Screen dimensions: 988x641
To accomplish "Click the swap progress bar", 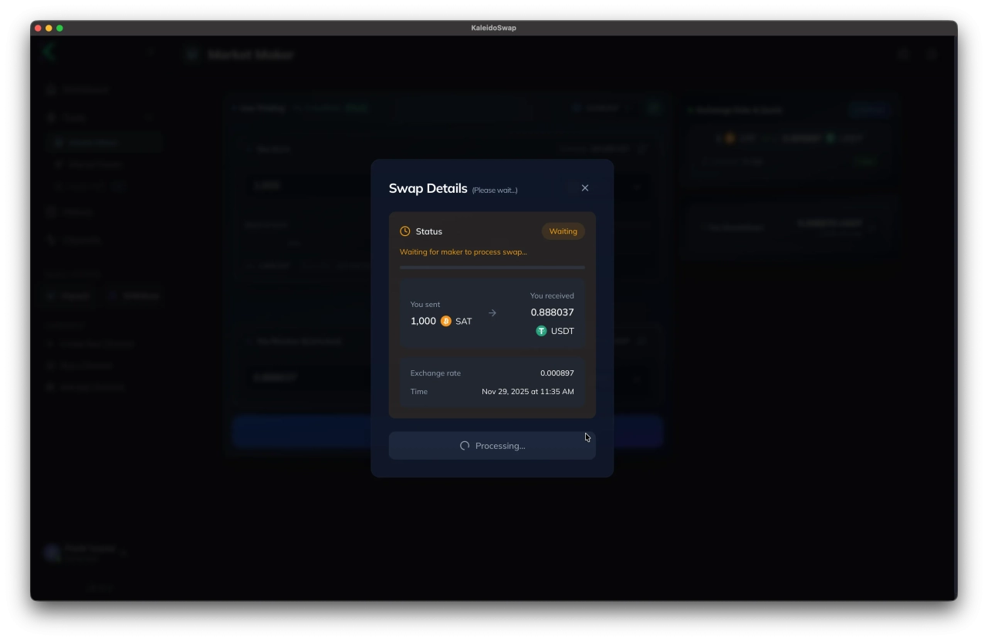I will (x=492, y=267).
